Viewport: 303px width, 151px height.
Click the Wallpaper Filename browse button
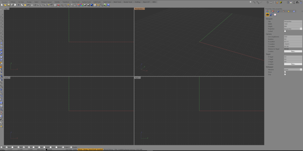click(x=301, y=69)
